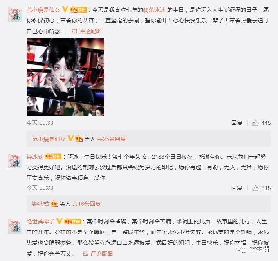This screenshot has height=261, width=278.
Task: Click verified V badge next to 绝世美零子
Action: coord(59,221)
